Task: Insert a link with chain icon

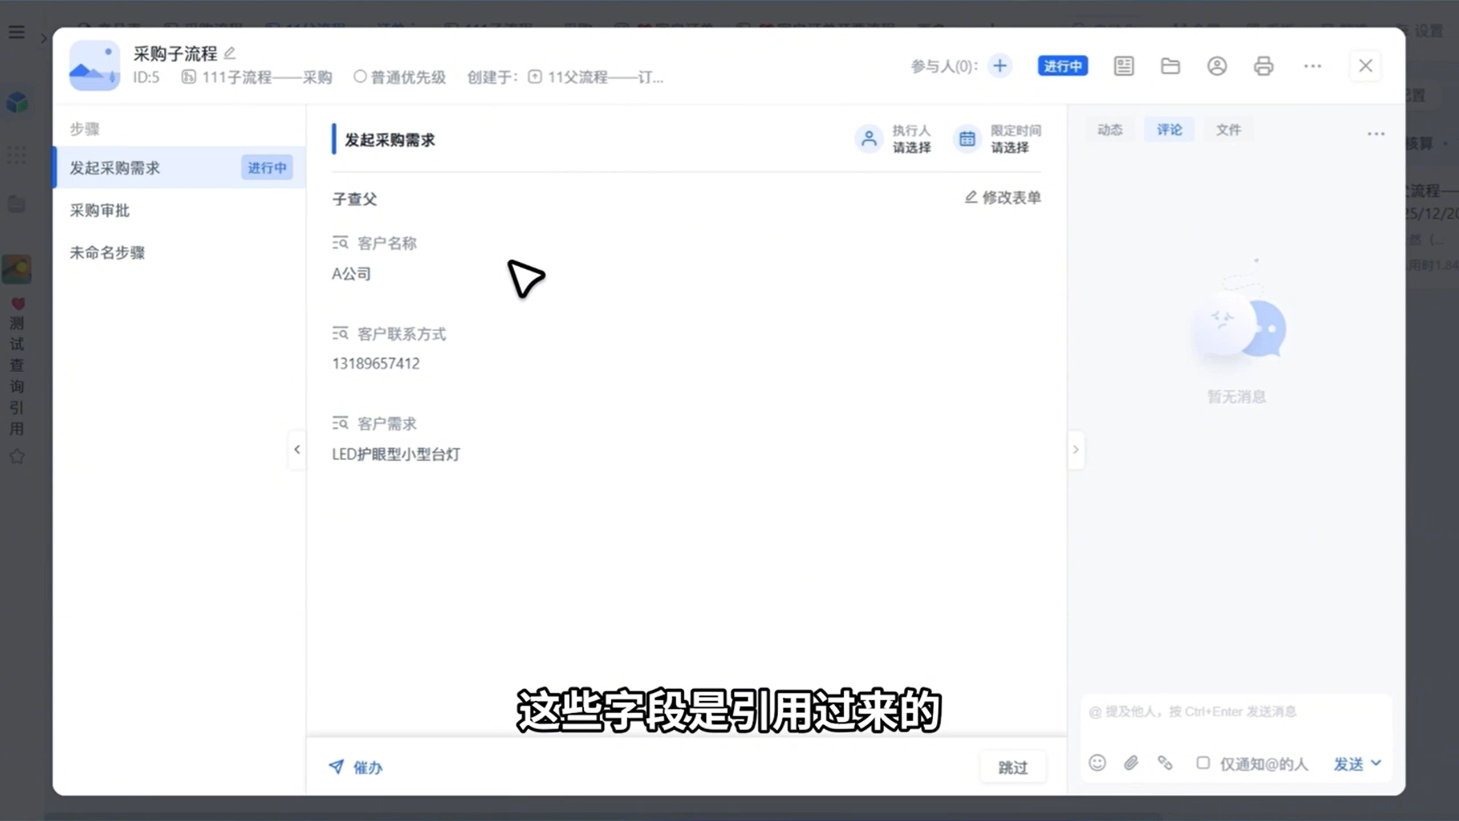Action: click(x=1165, y=763)
